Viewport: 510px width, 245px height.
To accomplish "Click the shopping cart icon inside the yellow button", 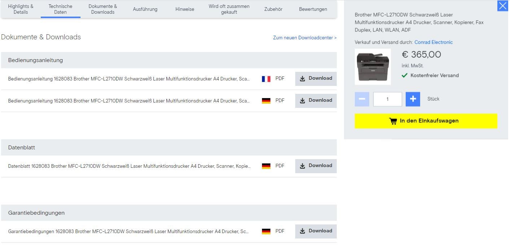I will coord(393,121).
